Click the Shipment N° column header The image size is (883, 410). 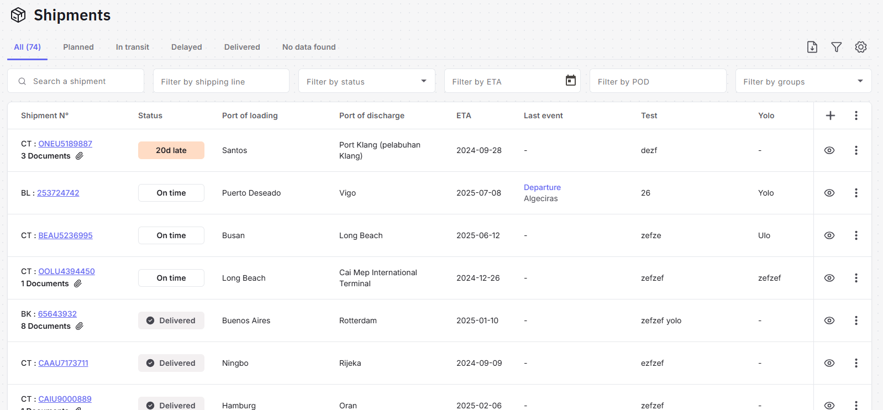pyautogui.click(x=45, y=115)
